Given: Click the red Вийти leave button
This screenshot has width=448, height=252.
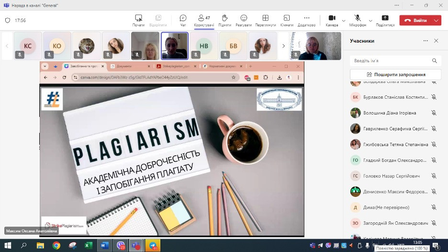Looking at the screenshot, I should (415, 21).
